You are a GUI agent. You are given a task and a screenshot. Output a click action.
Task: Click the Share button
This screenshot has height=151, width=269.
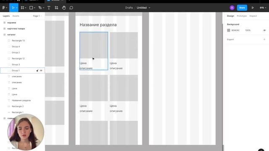click(x=242, y=8)
